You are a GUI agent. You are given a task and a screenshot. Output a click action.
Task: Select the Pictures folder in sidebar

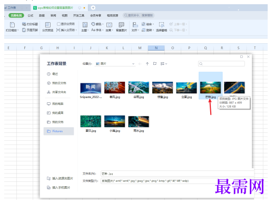point(58,131)
